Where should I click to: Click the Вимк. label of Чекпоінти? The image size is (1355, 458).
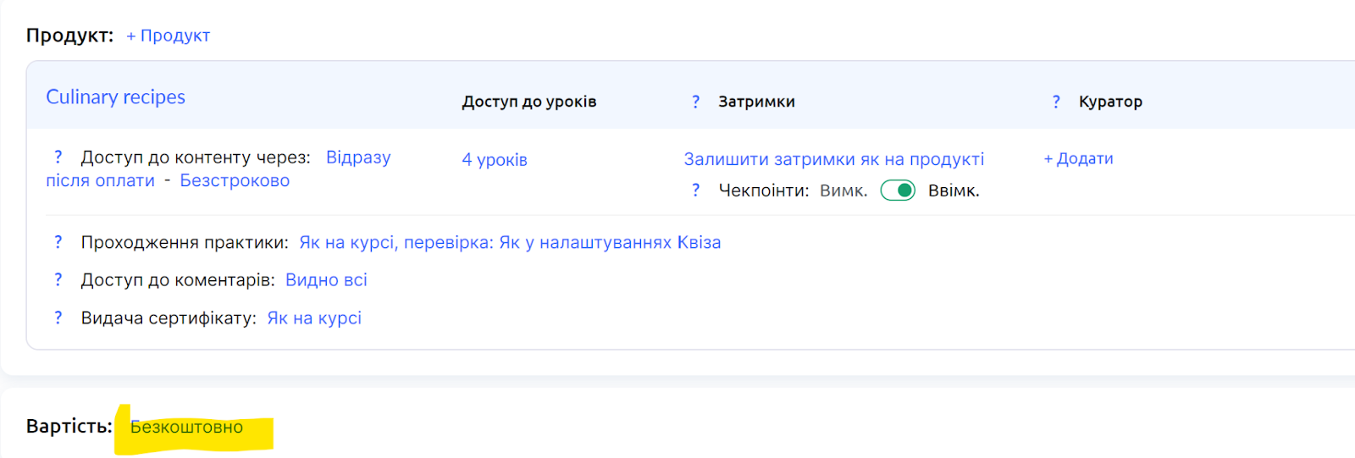(x=843, y=190)
